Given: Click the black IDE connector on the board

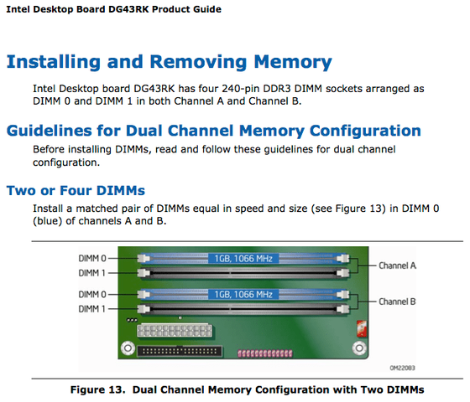Looking at the screenshot, I should coord(180,351).
